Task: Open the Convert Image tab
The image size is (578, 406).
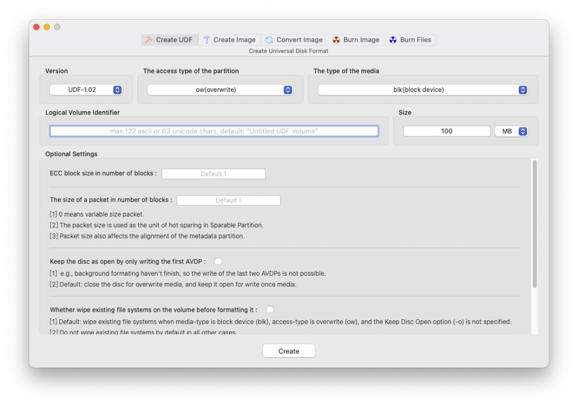Action: 294,40
